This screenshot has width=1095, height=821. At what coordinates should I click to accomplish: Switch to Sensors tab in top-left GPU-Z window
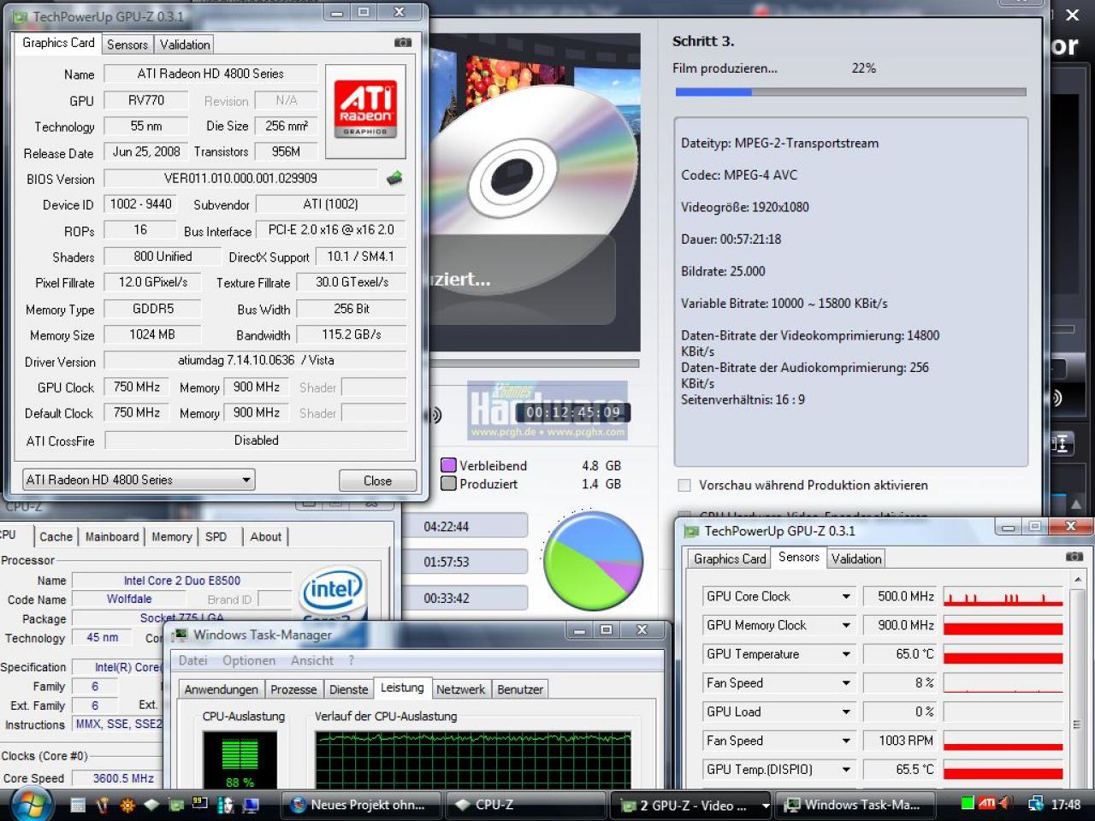[x=127, y=44]
